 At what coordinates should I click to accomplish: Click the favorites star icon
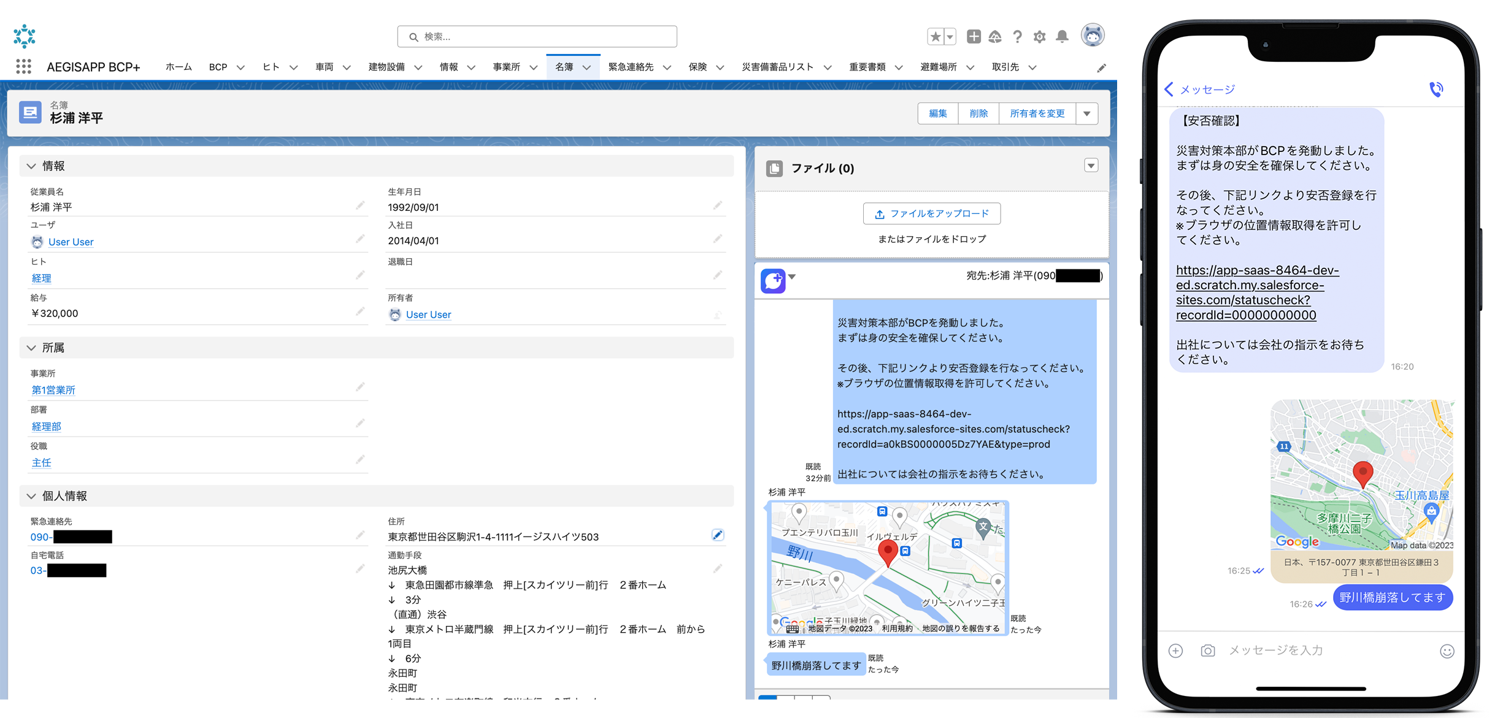(935, 37)
